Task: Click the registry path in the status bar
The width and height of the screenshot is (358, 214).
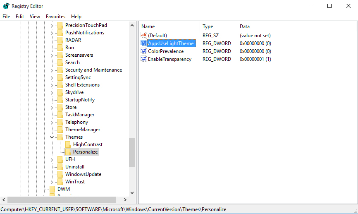Action: click(113, 209)
